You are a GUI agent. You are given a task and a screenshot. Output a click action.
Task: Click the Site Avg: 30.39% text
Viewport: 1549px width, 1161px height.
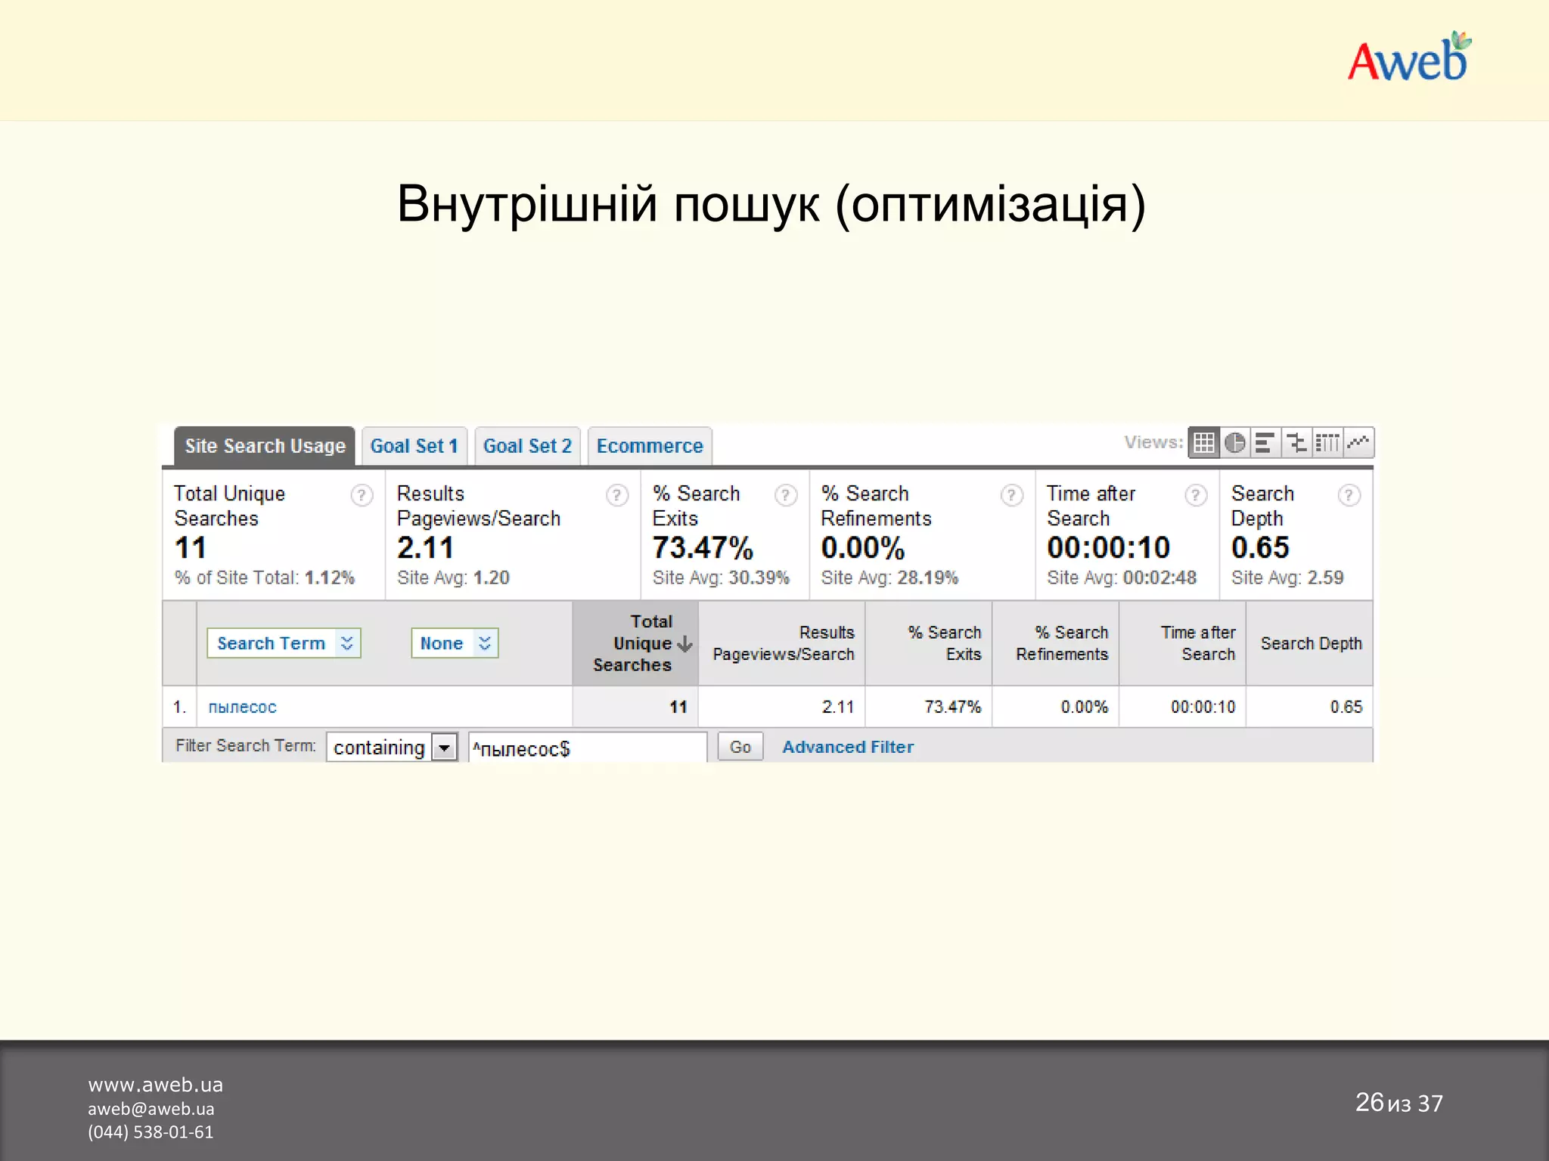[721, 577]
